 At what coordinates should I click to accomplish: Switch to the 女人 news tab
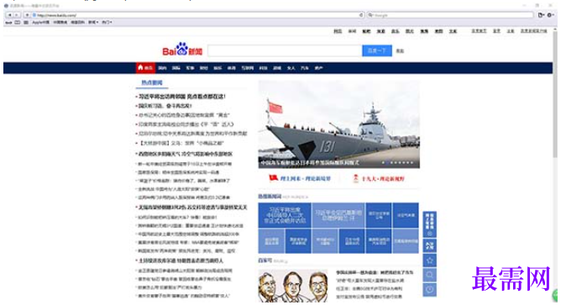coord(291,68)
